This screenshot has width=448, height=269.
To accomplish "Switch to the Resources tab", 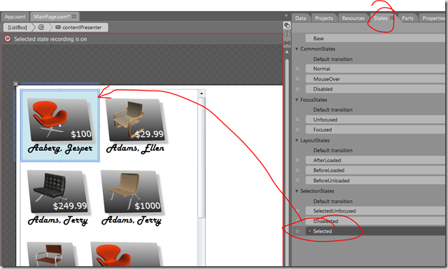I will pos(353,18).
